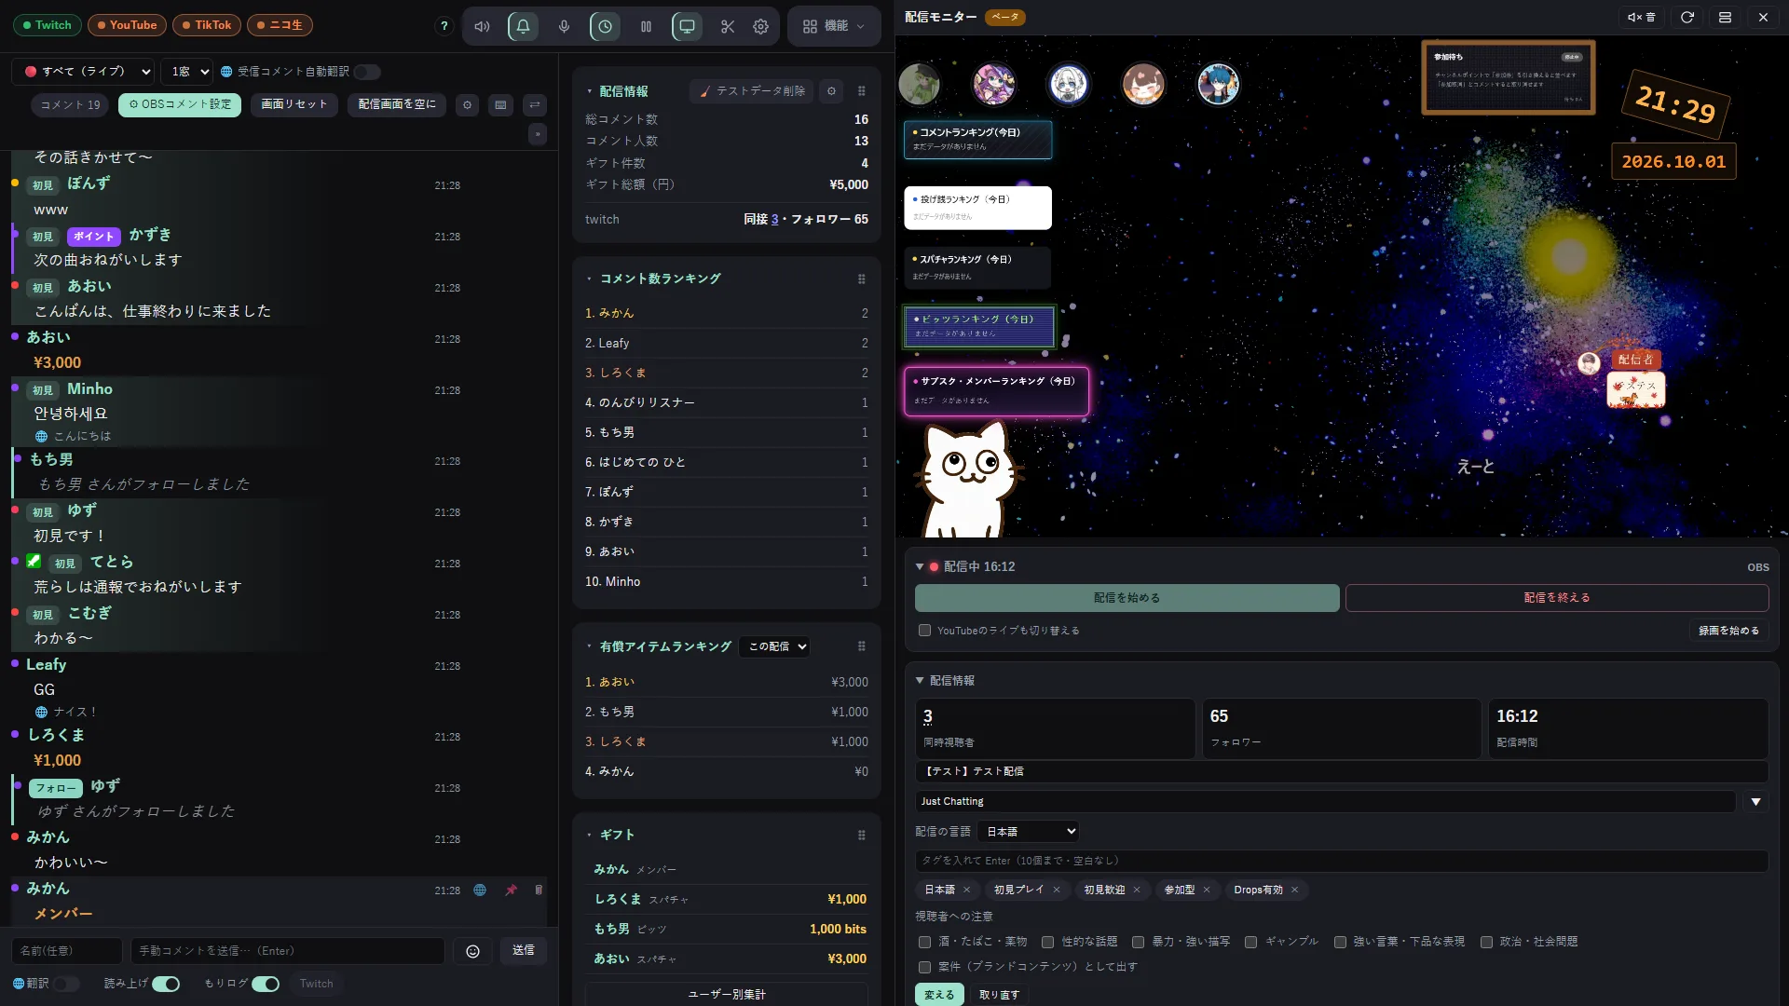Screen dimensions: 1789x1006
Task: Toggle the 翻訳 switch at bottom left
Action: pyautogui.click(x=66, y=984)
